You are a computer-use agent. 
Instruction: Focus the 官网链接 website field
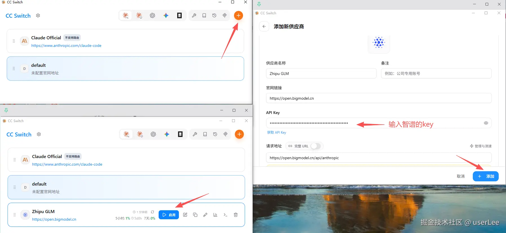(x=379, y=98)
